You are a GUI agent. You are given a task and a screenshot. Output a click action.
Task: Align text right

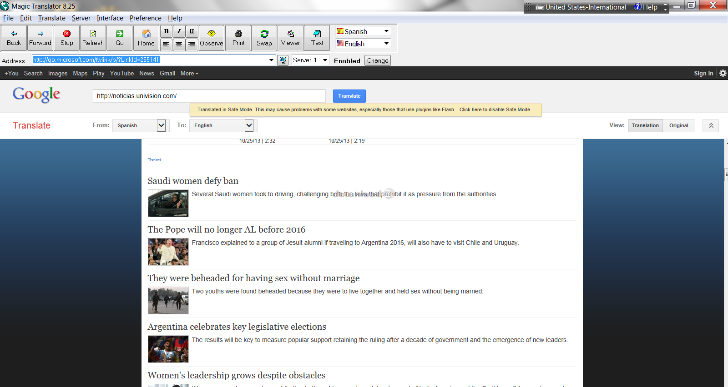click(x=192, y=45)
